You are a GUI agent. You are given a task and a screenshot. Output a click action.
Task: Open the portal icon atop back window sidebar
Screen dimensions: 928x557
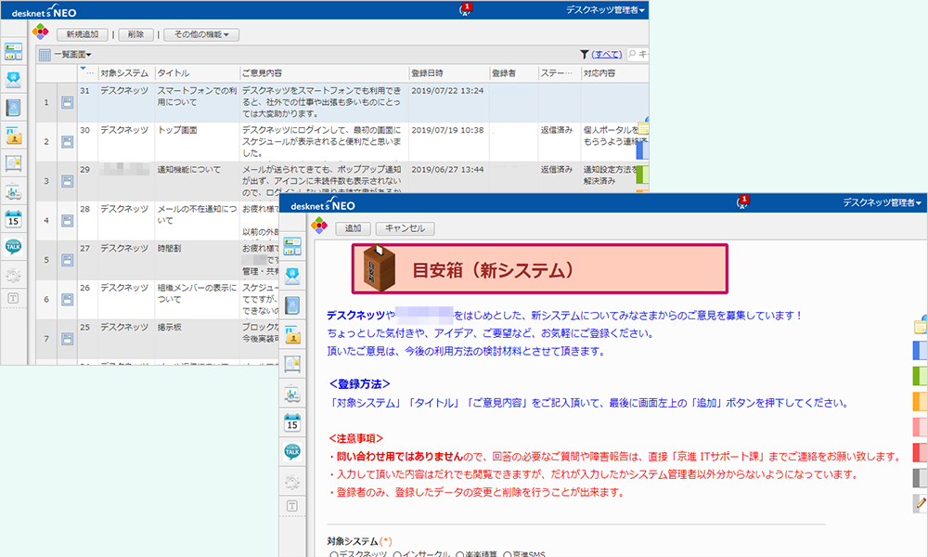click(13, 50)
